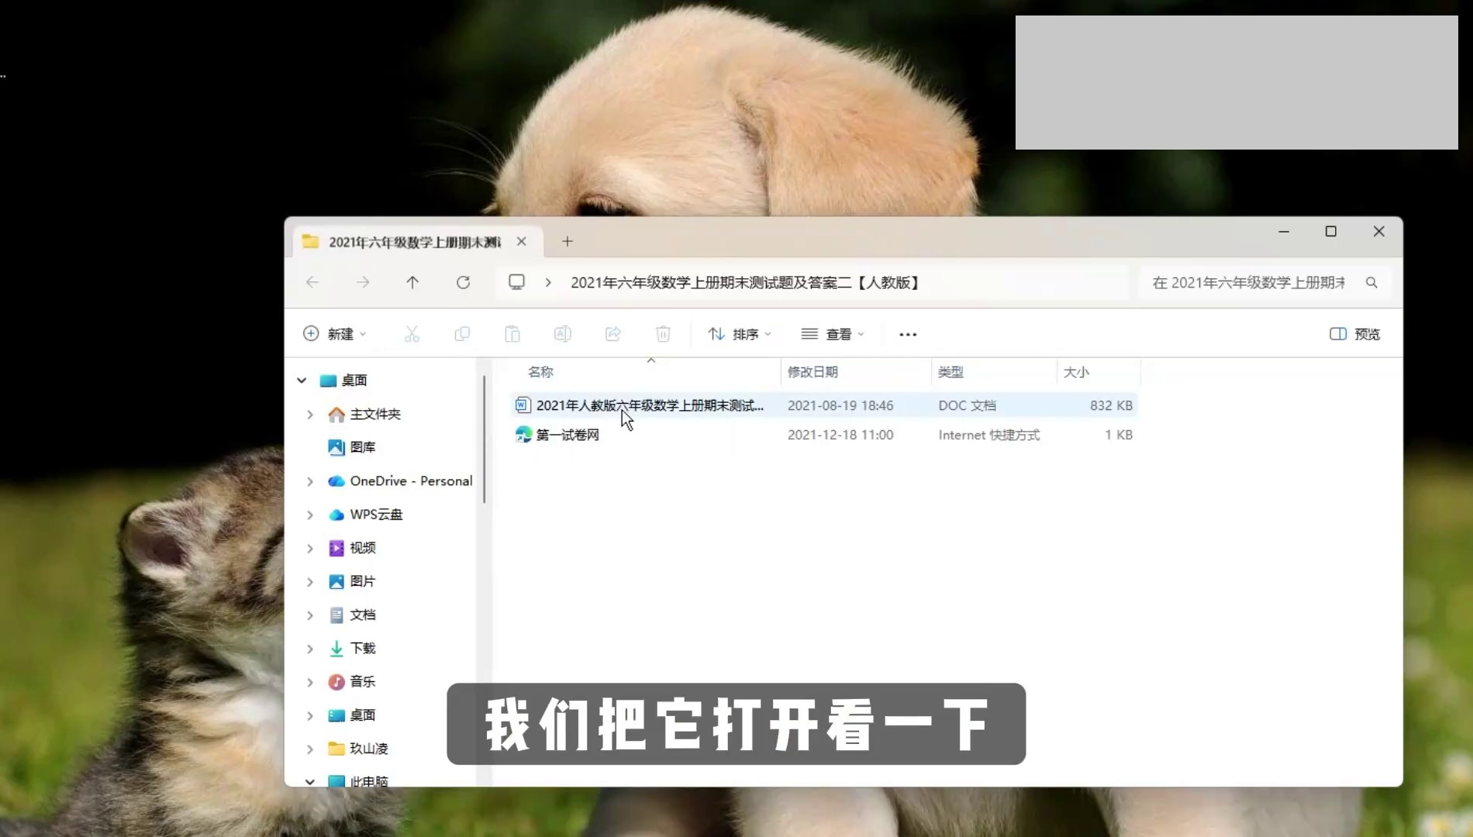Open the 排序 sort dropdown
Screen dimensions: 1473x837
pos(740,334)
